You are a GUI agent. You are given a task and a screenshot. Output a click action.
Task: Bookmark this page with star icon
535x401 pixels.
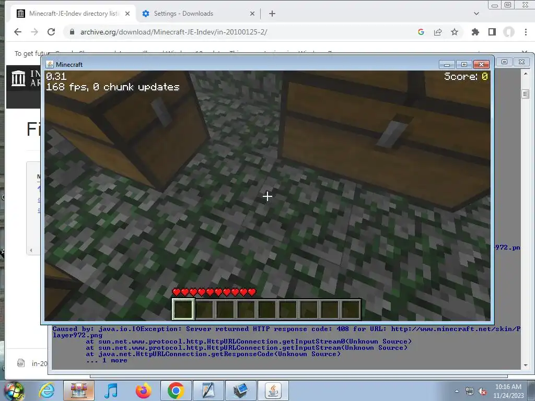[455, 32]
